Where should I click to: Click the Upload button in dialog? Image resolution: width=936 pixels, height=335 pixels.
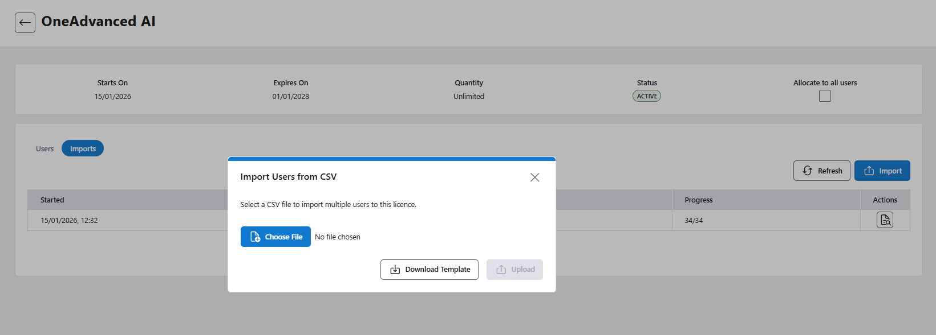pos(514,270)
